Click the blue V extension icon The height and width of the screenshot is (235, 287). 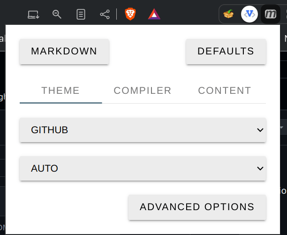point(249,15)
